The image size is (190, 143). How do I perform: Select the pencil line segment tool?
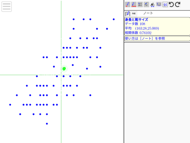pos(134,4)
